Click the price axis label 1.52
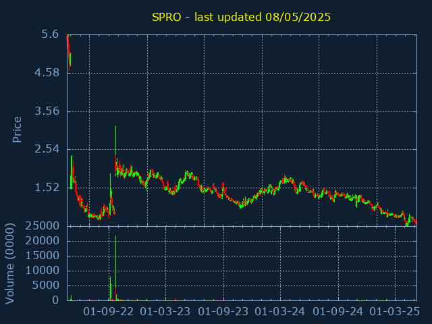Screen dimensions: 432x324 [47, 188]
